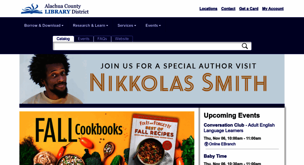Open the Services dropdown menu

[127, 25]
